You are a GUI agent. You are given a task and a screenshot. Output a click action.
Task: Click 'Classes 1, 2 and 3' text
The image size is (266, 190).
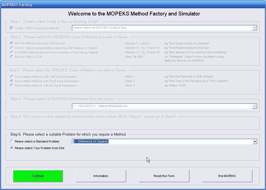click(137, 43)
